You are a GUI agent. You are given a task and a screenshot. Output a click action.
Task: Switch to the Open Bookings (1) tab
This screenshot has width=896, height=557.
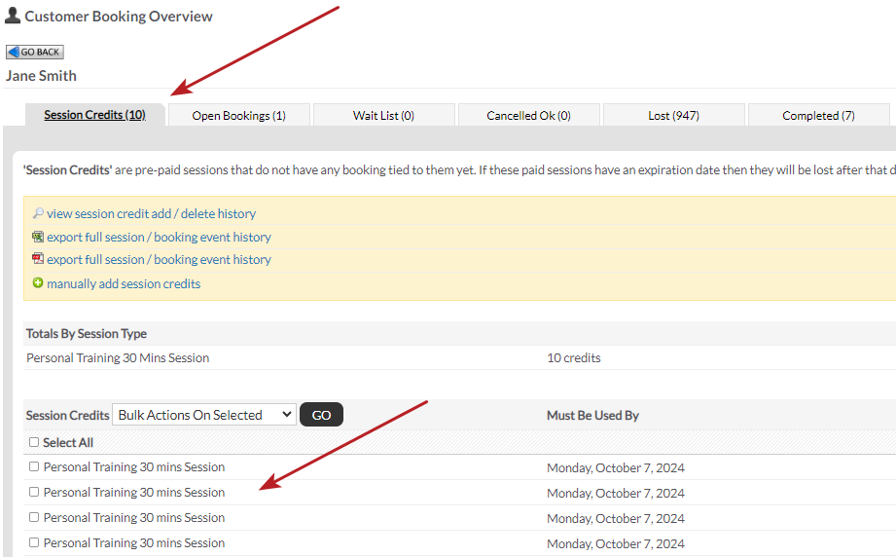tap(238, 116)
